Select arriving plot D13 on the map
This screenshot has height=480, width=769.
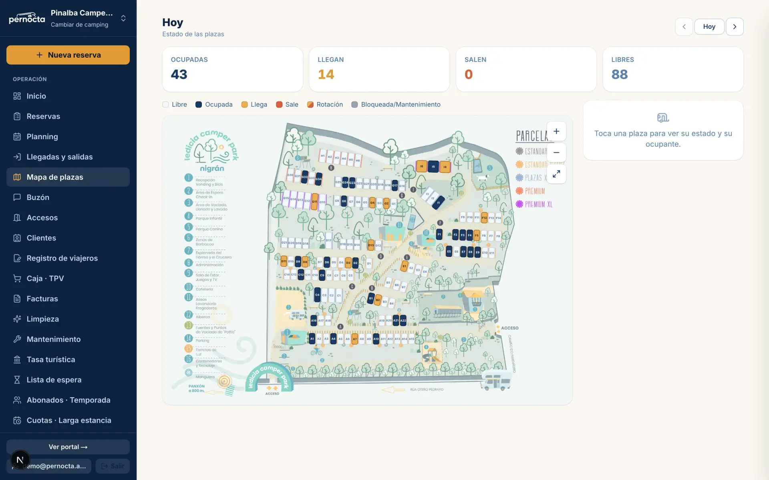point(371,245)
